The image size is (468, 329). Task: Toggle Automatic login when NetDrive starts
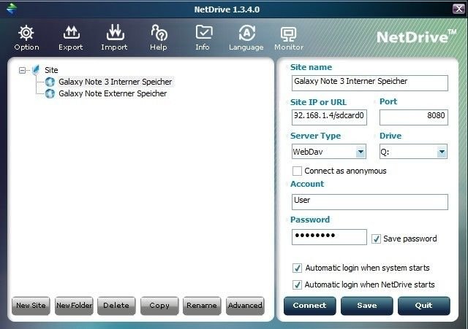click(297, 285)
